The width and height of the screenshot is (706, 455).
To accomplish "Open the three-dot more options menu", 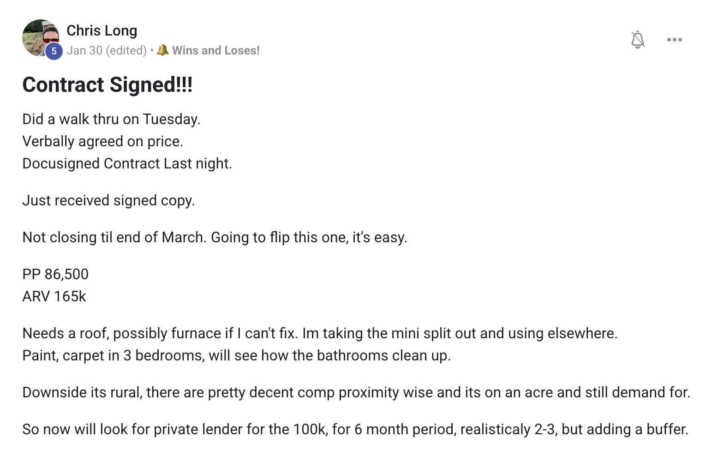I will click(674, 40).
